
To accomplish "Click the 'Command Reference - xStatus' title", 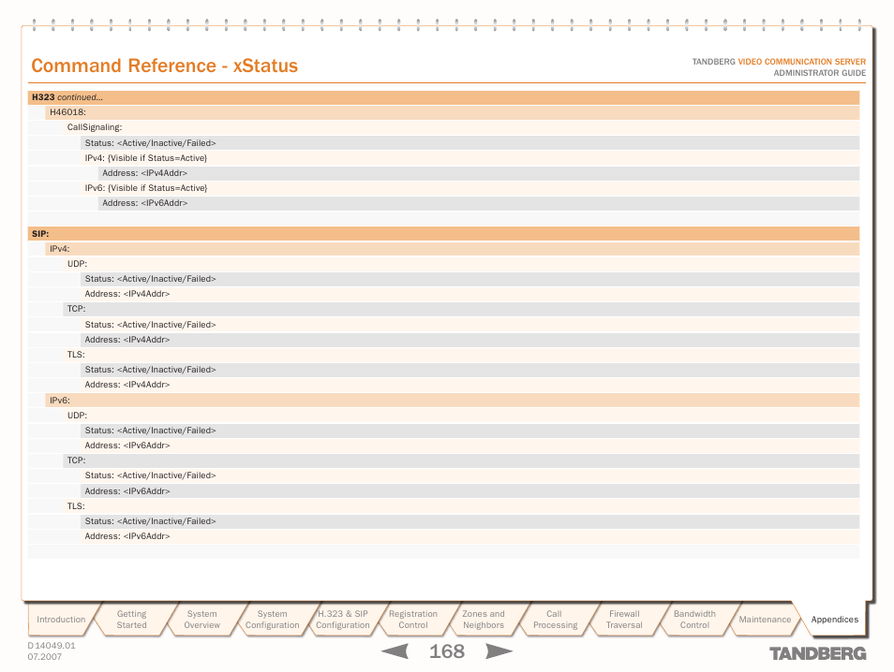I will point(164,66).
